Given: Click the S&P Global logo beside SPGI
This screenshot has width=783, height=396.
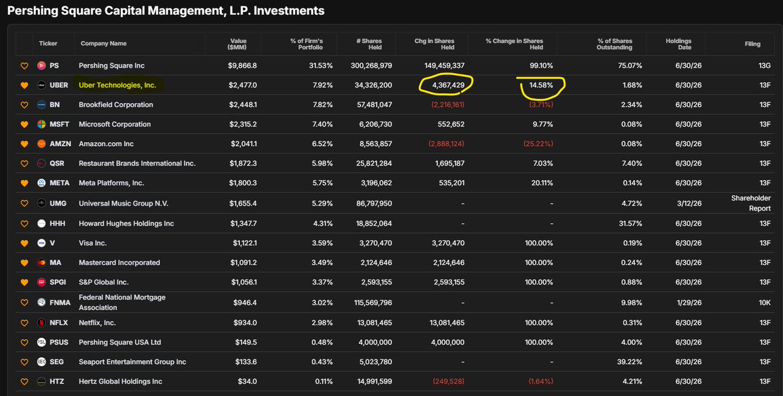Looking at the screenshot, I should click(x=42, y=282).
